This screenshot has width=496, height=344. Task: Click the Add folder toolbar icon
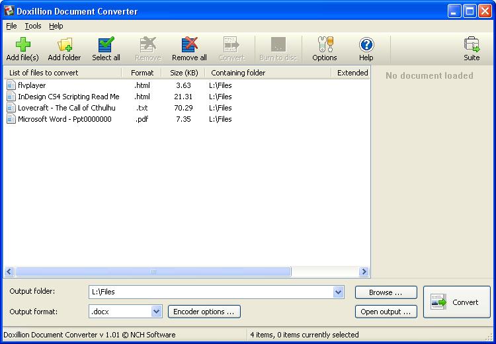(65, 44)
